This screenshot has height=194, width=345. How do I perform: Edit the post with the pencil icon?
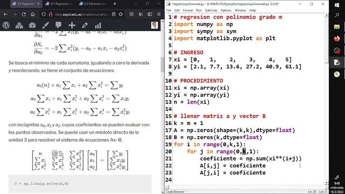coord(85,25)
